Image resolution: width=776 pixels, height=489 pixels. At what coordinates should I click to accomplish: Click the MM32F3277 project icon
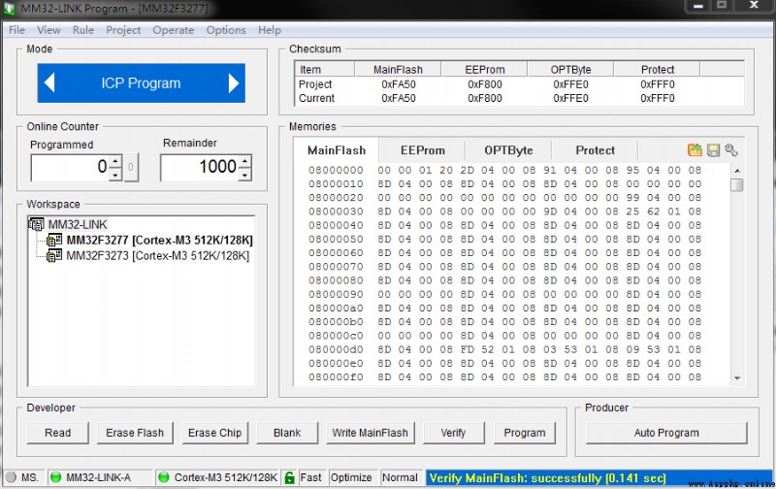pyautogui.click(x=54, y=241)
